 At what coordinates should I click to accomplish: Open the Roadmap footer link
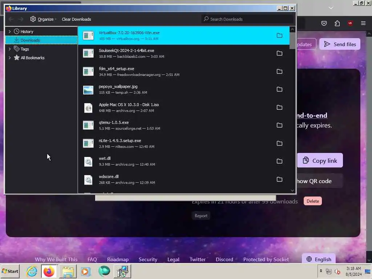[118, 259]
